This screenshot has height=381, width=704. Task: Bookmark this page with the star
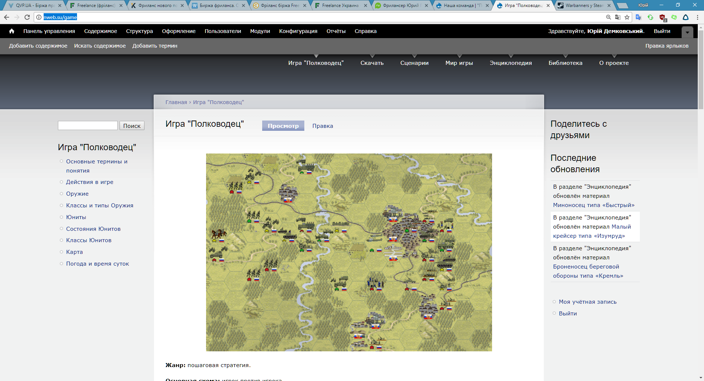tap(627, 17)
